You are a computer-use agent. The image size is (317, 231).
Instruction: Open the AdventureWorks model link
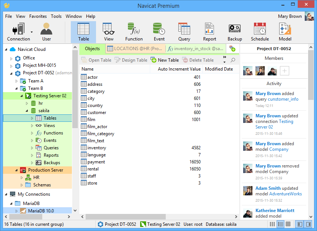coord(285,194)
